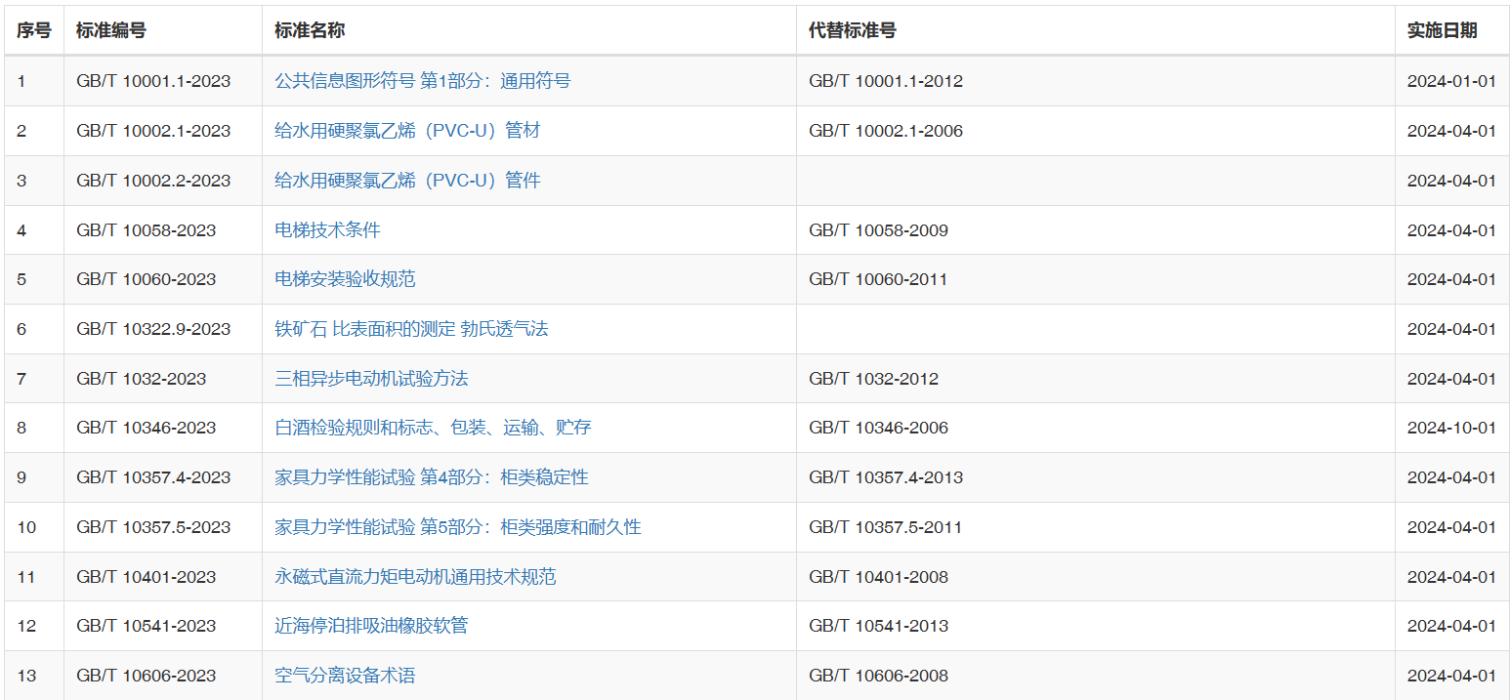Open 给水用硬聚氯乙烯 (PVC-U) 管件 link
This screenshot has width=1510, height=700.
(x=407, y=181)
